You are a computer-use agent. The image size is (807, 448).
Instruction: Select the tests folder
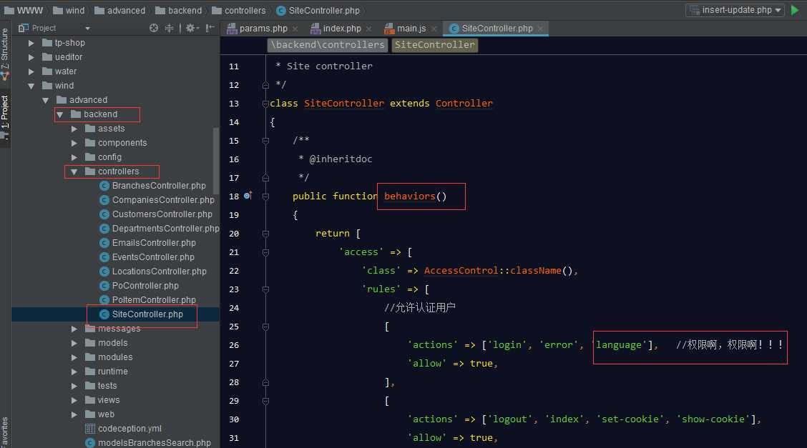[101, 386]
